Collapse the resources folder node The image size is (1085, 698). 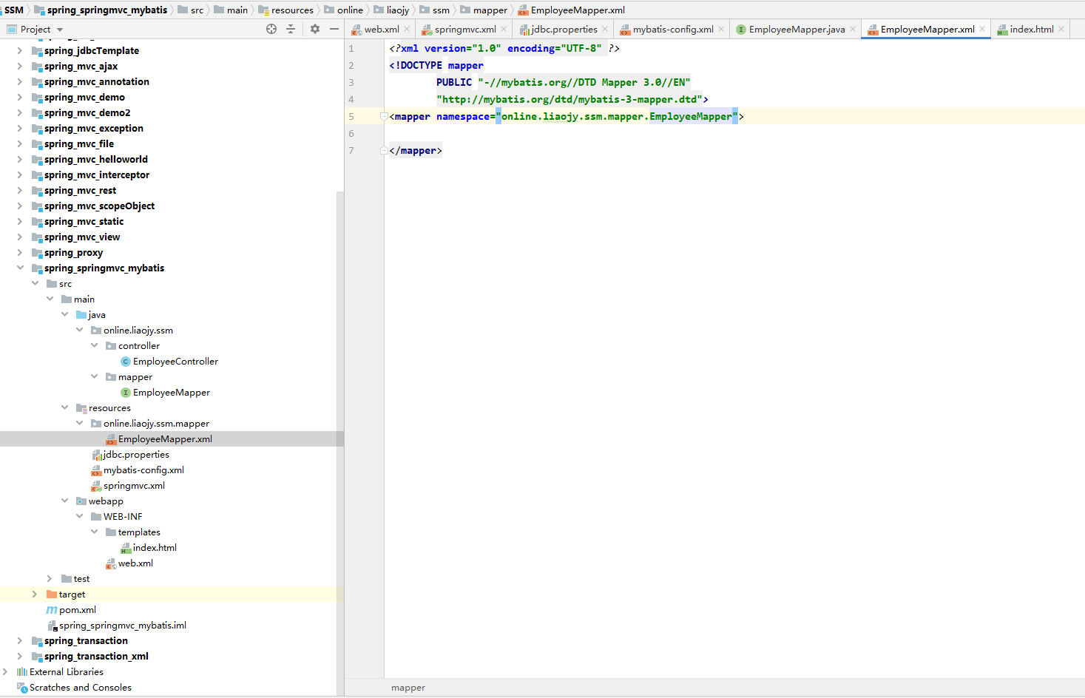coord(64,408)
